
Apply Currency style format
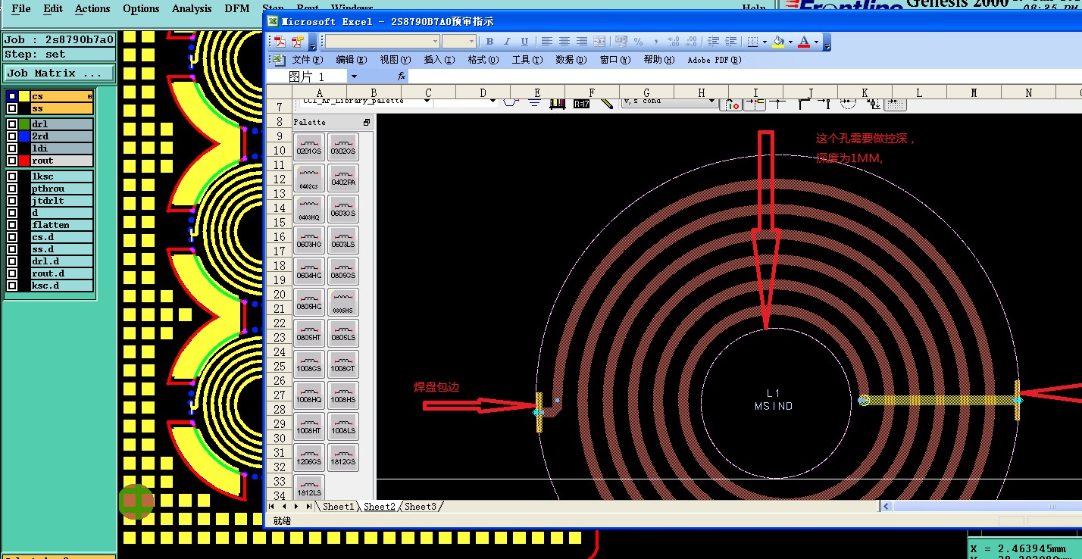[621, 42]
